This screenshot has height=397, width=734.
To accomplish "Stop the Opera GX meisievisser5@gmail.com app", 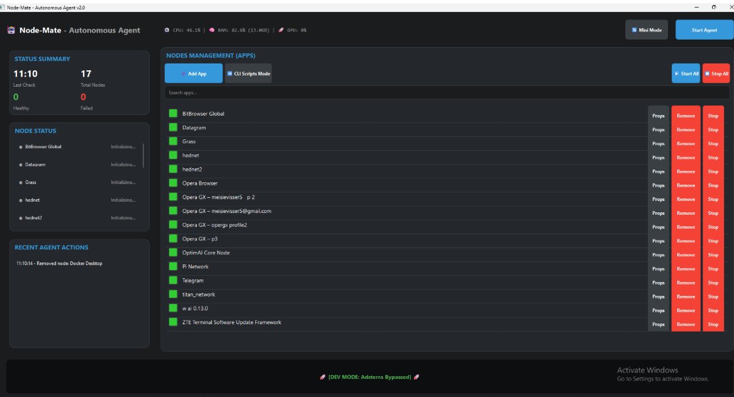I will pyautogui.click(x=713, y=213).
